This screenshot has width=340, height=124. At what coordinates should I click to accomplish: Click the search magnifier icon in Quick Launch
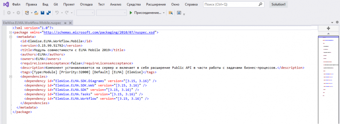pyautogui.click(x=260, y=4)
